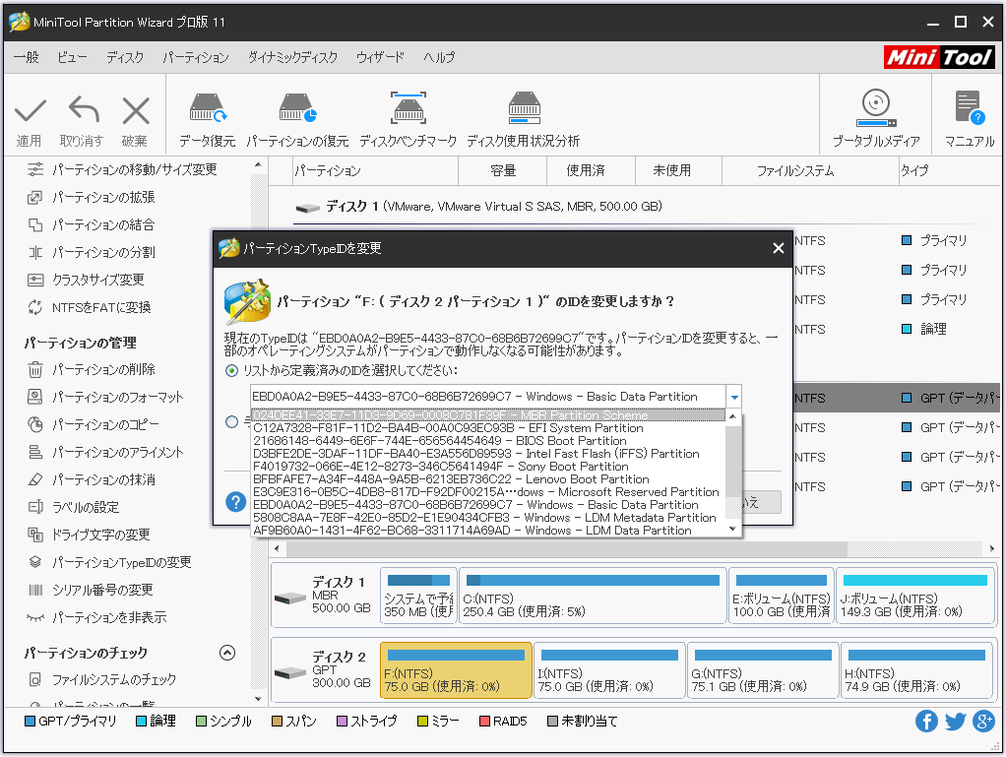Choose EFI System Partition from list
Image resolution: width=1006 pixels, height=757 pixels.
coord(448,428)
